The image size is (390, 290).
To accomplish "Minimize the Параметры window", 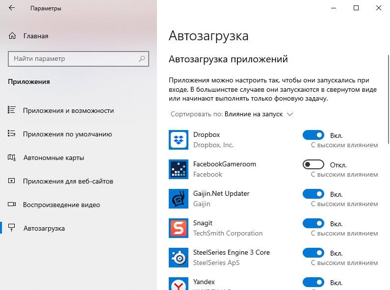I will (x=334, y=8).
